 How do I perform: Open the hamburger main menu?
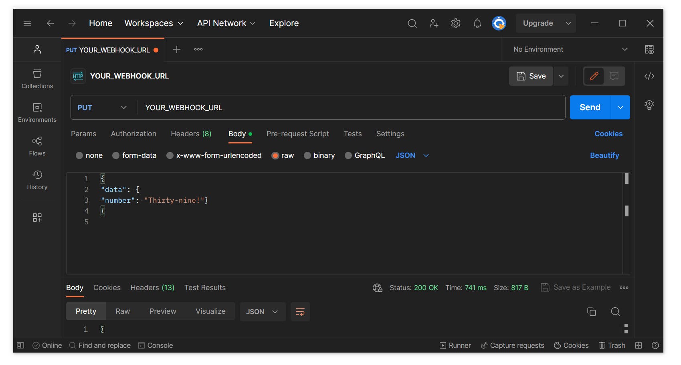click(27, 23)
